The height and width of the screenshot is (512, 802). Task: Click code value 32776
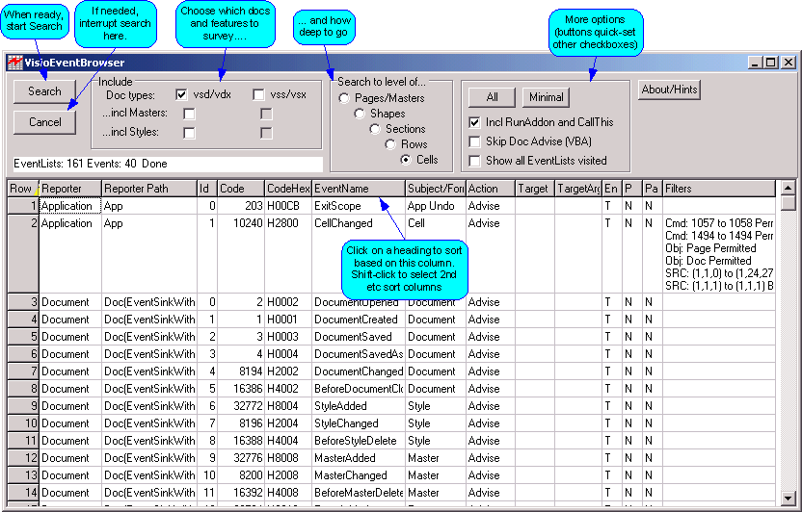[x=241, y=458]
